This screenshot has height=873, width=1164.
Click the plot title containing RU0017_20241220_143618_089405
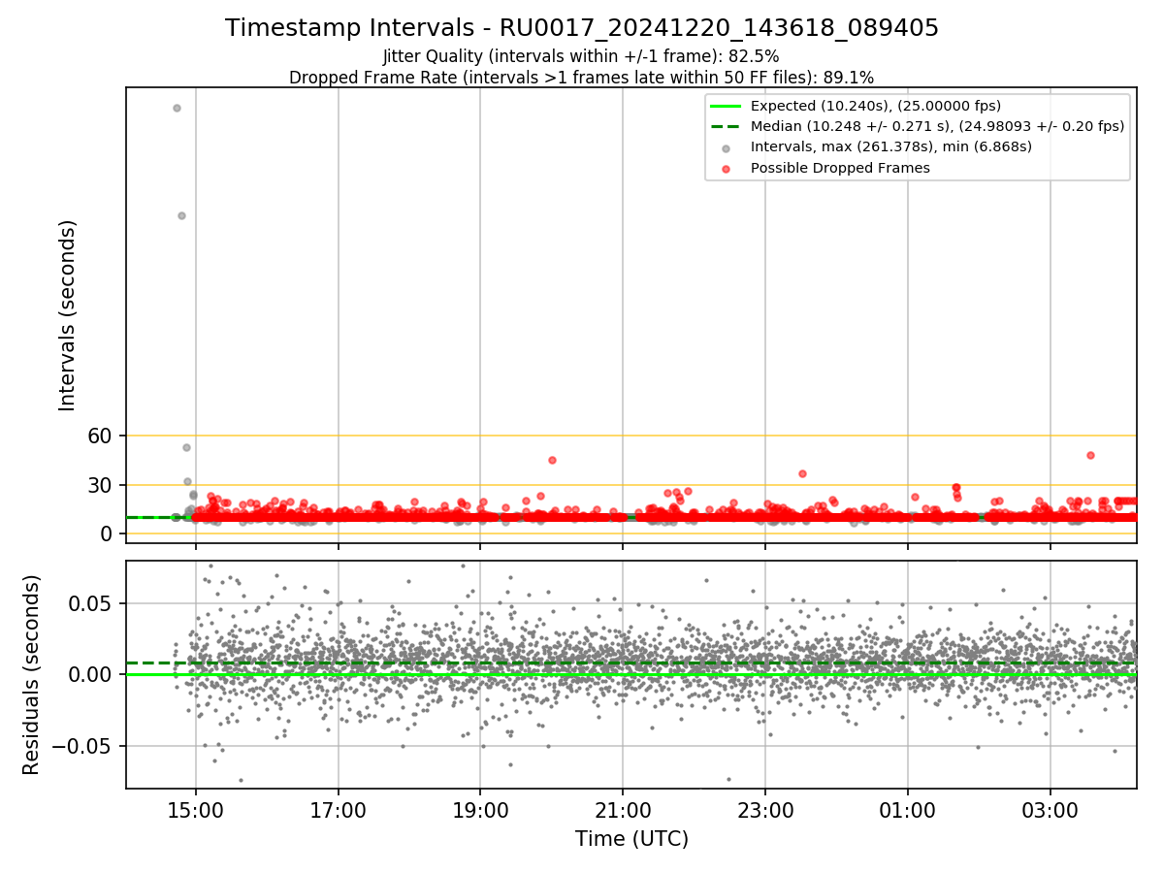tap(582, 28)
